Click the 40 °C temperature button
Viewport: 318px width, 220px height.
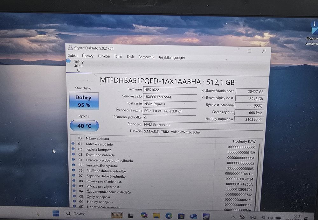point(84,126)
